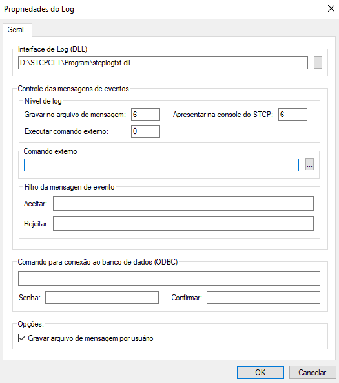The image size is (339, 383).
Task: Select the Geral tab
Action: click(15, 30)
